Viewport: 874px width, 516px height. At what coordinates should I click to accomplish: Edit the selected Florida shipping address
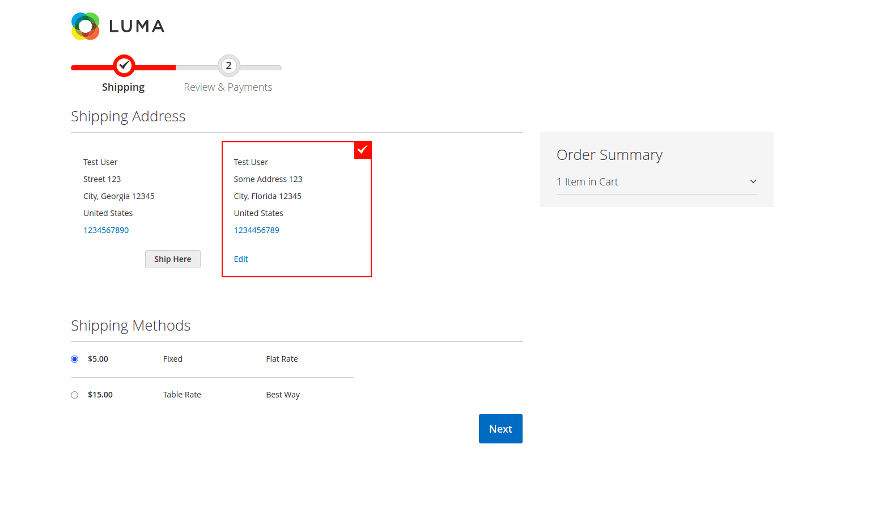tap(240, 259)
